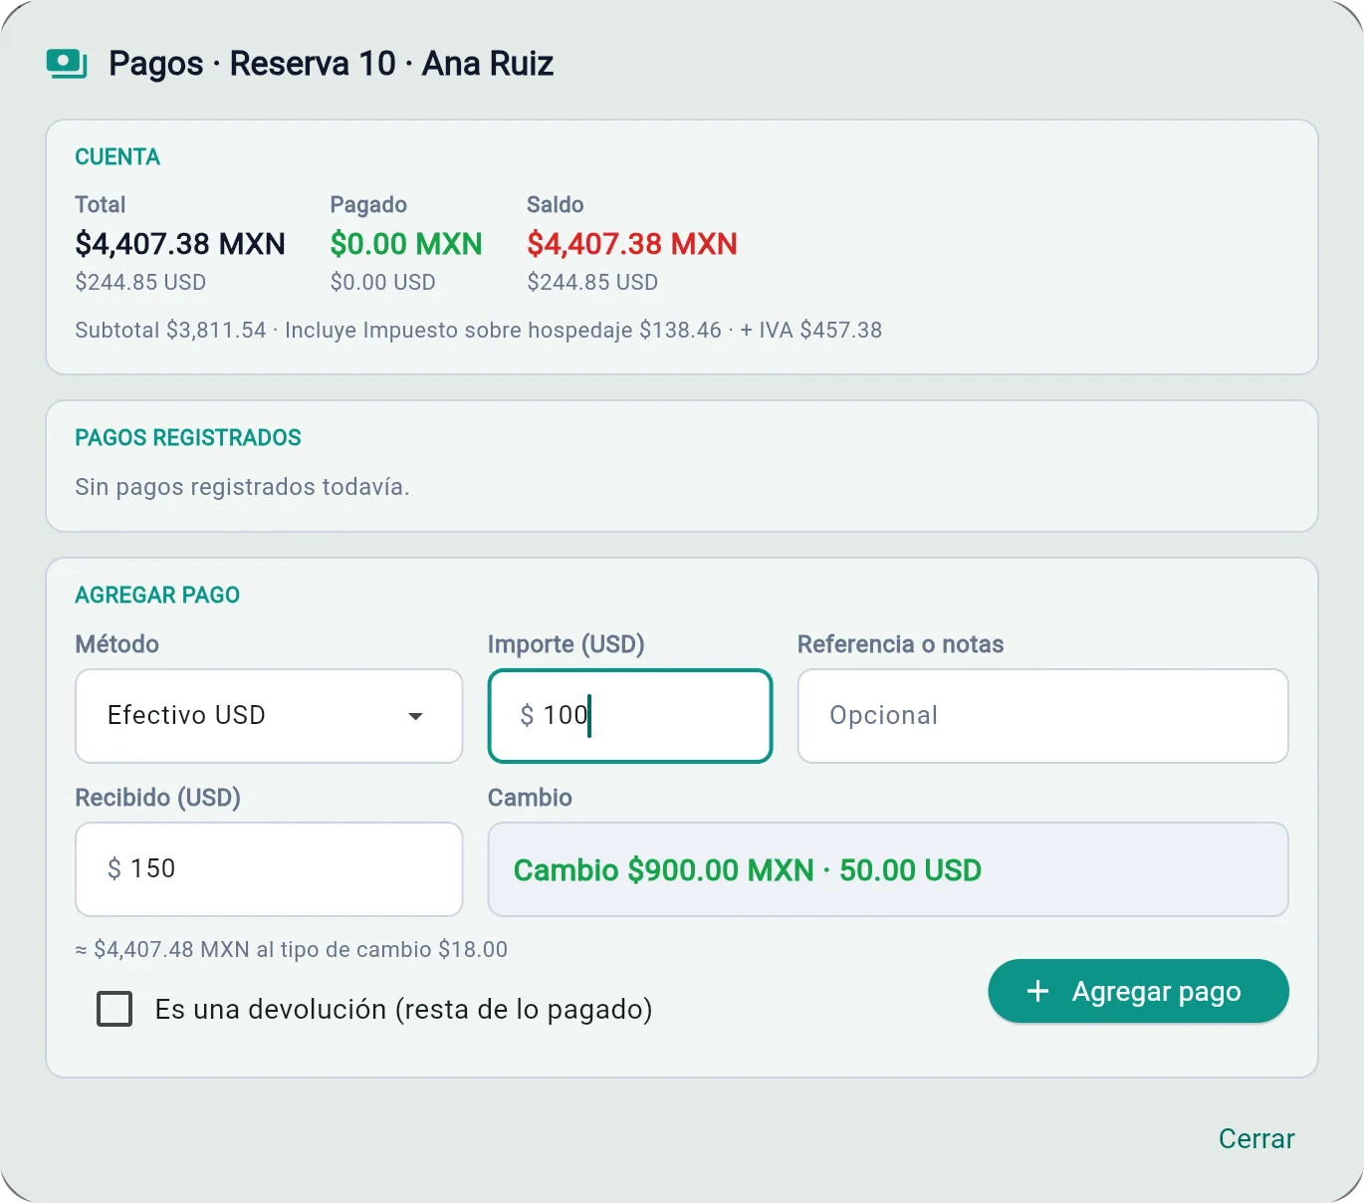The image size is (1364, 1203).
Task: Click the Subtotal $3,811.54 tax breakdown line
Action: click(x=479, y=331)
